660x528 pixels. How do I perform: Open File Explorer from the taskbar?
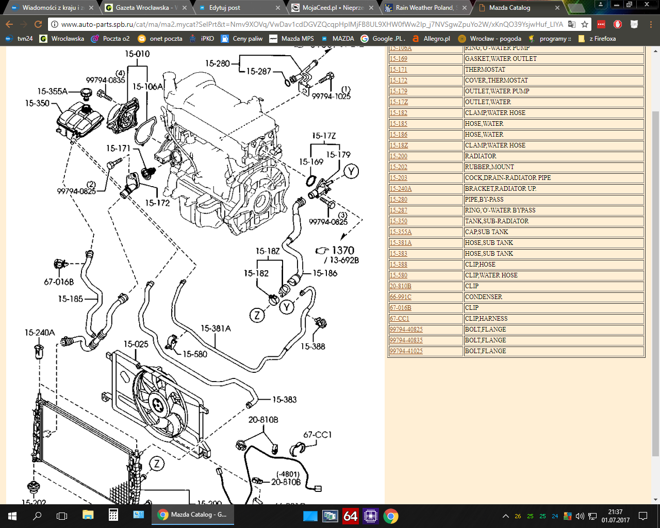(x=88, y=515)
